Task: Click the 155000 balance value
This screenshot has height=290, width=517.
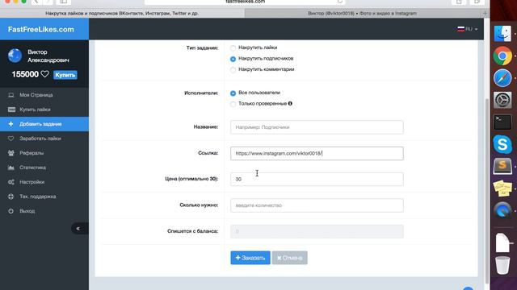Action: [x=25, y=74]
